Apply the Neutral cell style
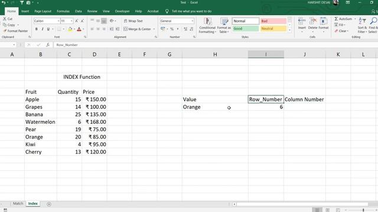The image size is (378, 212). click(x=273, y=29)
